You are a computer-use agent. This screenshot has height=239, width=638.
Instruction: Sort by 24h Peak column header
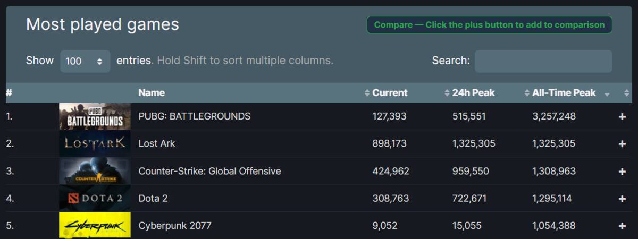(x=473, y=93)
